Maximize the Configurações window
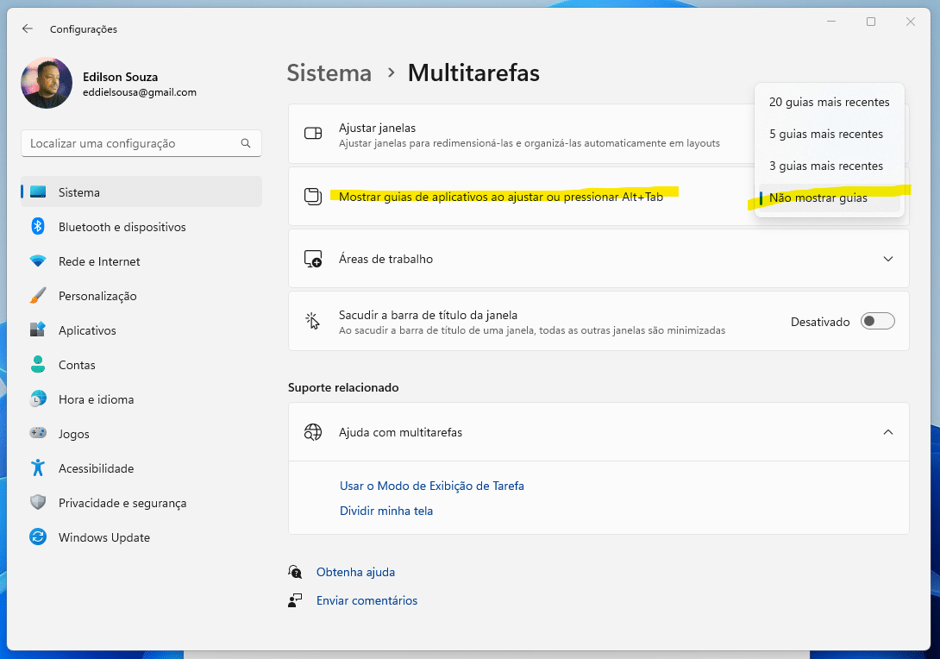940x659 pixels. click(x=871, y=22)
